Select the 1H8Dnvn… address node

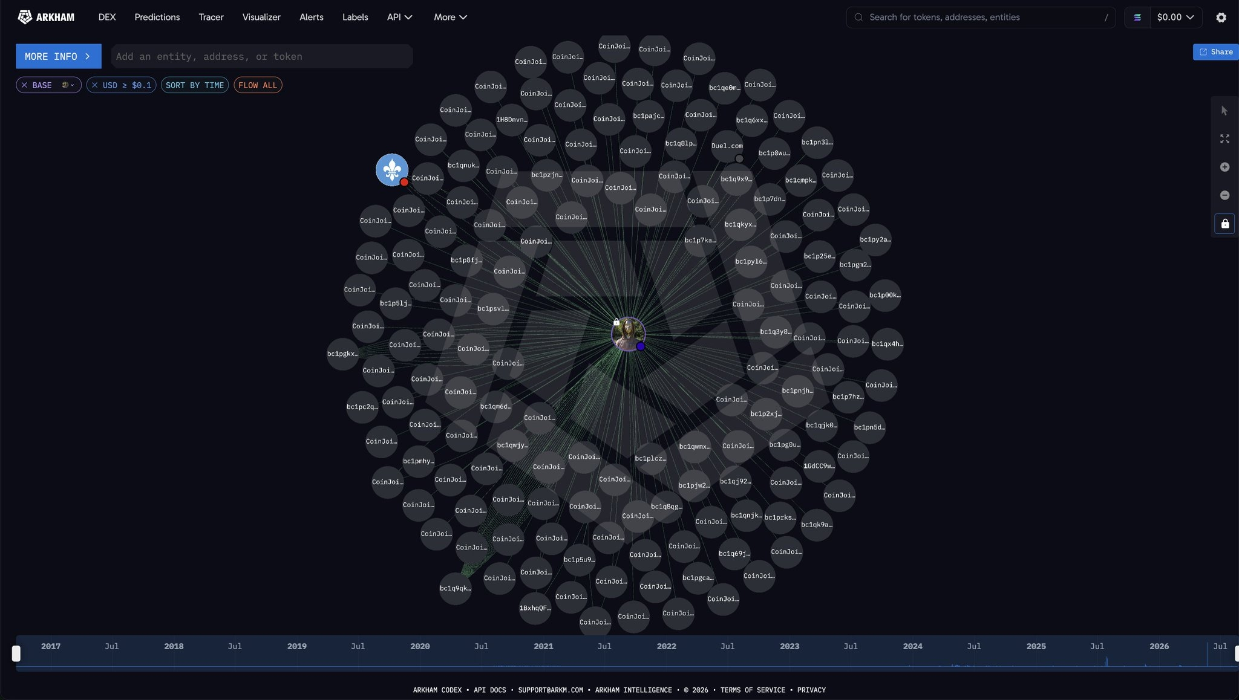[512, 120]
